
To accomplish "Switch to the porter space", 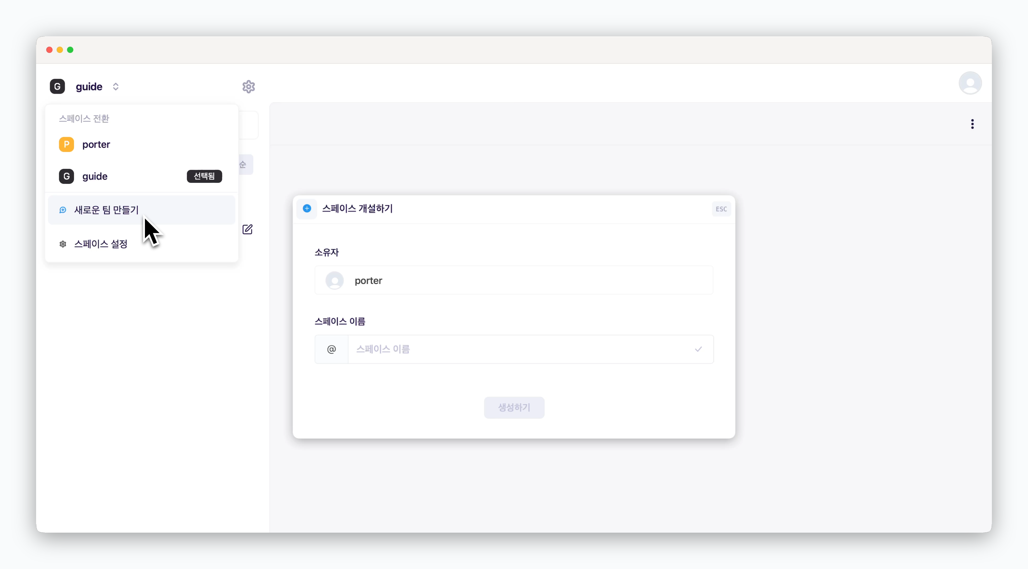I will pyautogui.click(x=142, y=144).
